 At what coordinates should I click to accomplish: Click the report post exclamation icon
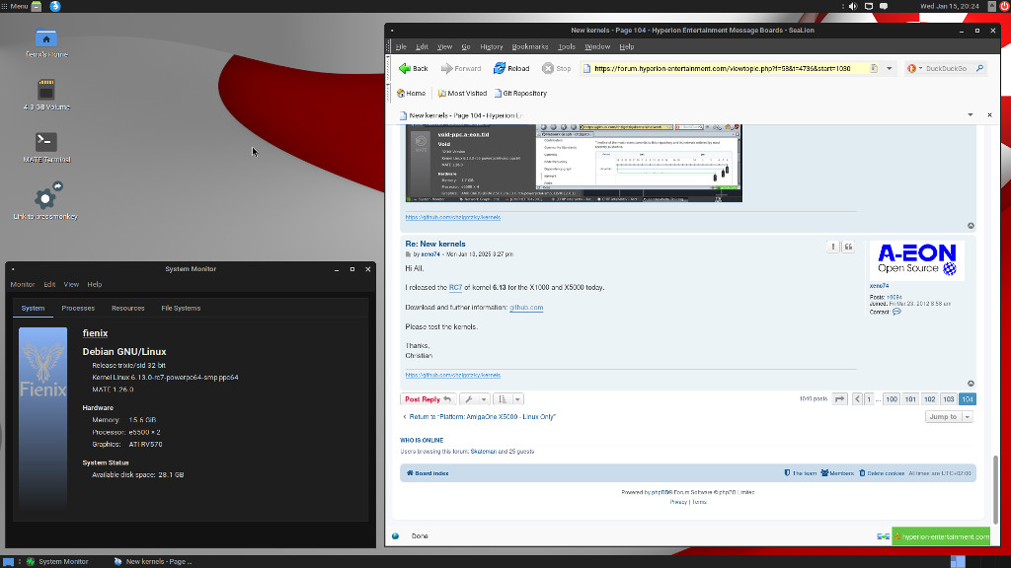[x=833, y=247]
